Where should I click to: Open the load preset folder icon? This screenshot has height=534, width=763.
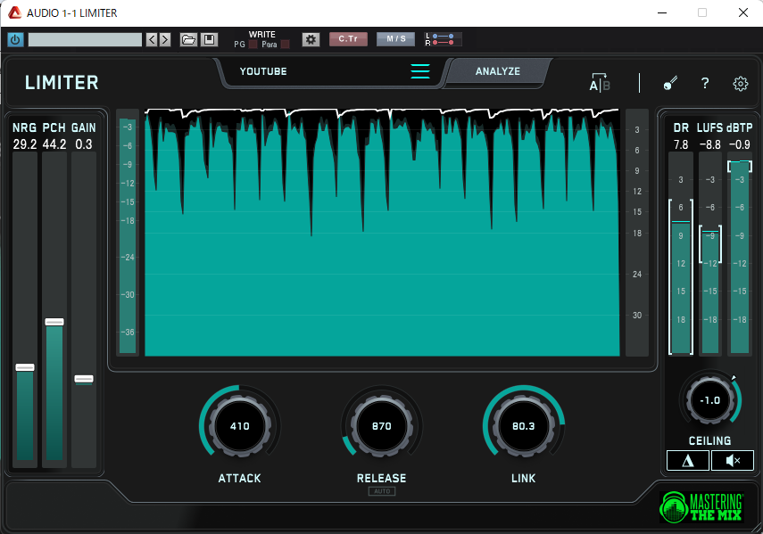188,39
